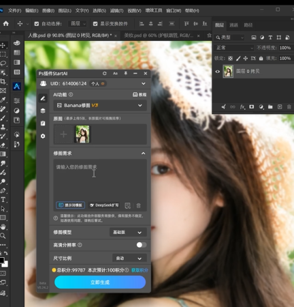Screen dimensions: 294x307
Task: Click the 获取积分 link
Action: [x=140, y=270]
